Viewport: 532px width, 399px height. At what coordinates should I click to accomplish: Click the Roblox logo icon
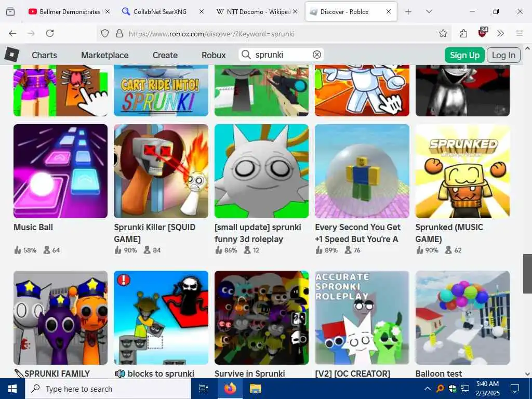click(12, 55)
